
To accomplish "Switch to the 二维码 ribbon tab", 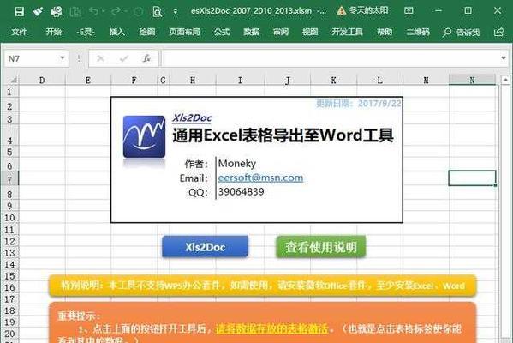I will 418,32.
